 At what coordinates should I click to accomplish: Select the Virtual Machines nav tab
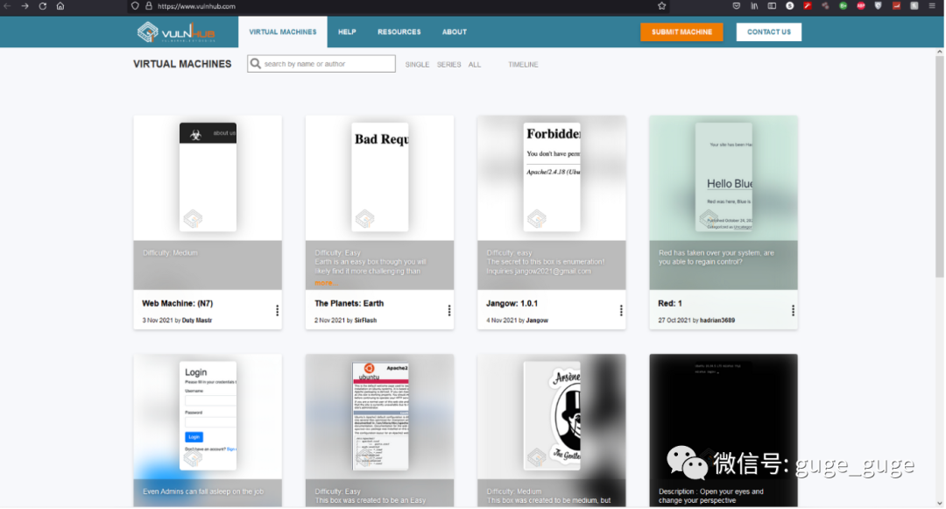(x=283, y=32)
